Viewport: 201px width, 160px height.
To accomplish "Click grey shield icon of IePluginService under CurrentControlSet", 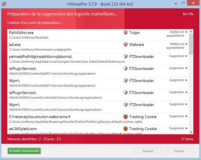I will tap(126, 93).
